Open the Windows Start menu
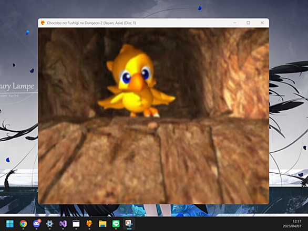This screenshot has width=308, height=231. click(10, 224)
